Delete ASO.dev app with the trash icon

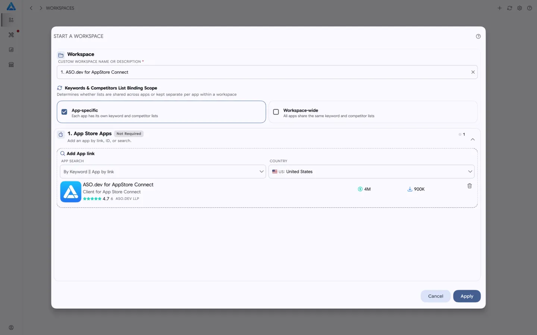pos(470,186)
